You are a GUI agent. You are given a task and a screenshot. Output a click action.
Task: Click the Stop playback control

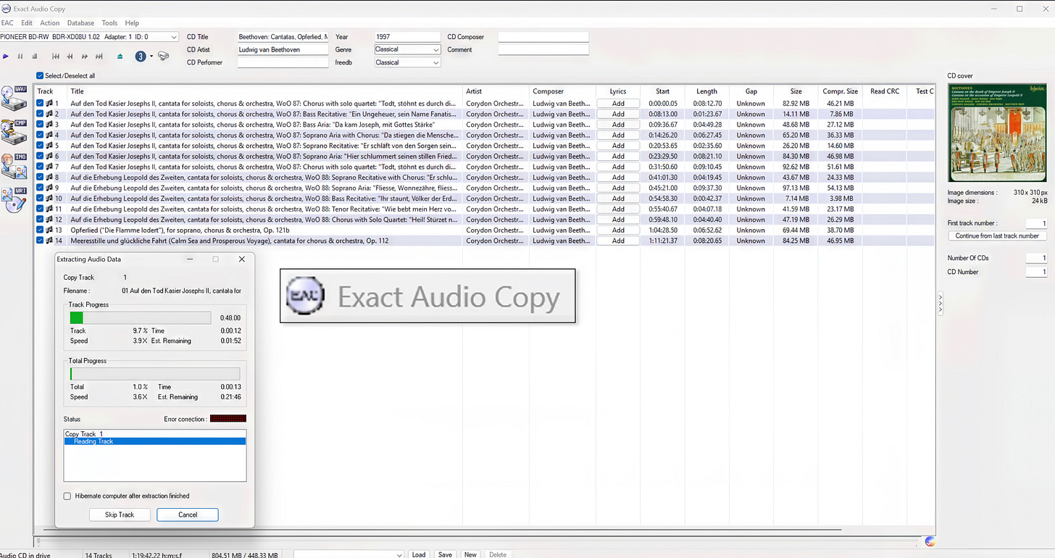click(33, 57)
